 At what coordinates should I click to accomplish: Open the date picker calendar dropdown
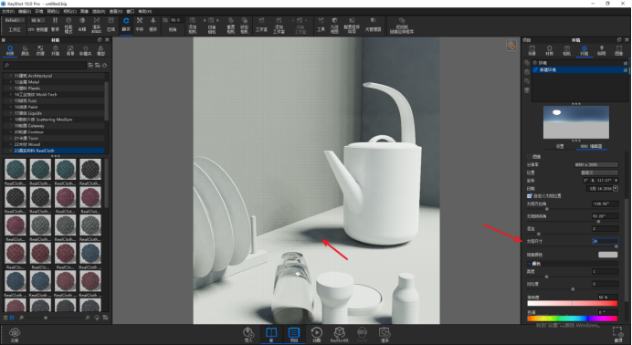tap(616, 188)
